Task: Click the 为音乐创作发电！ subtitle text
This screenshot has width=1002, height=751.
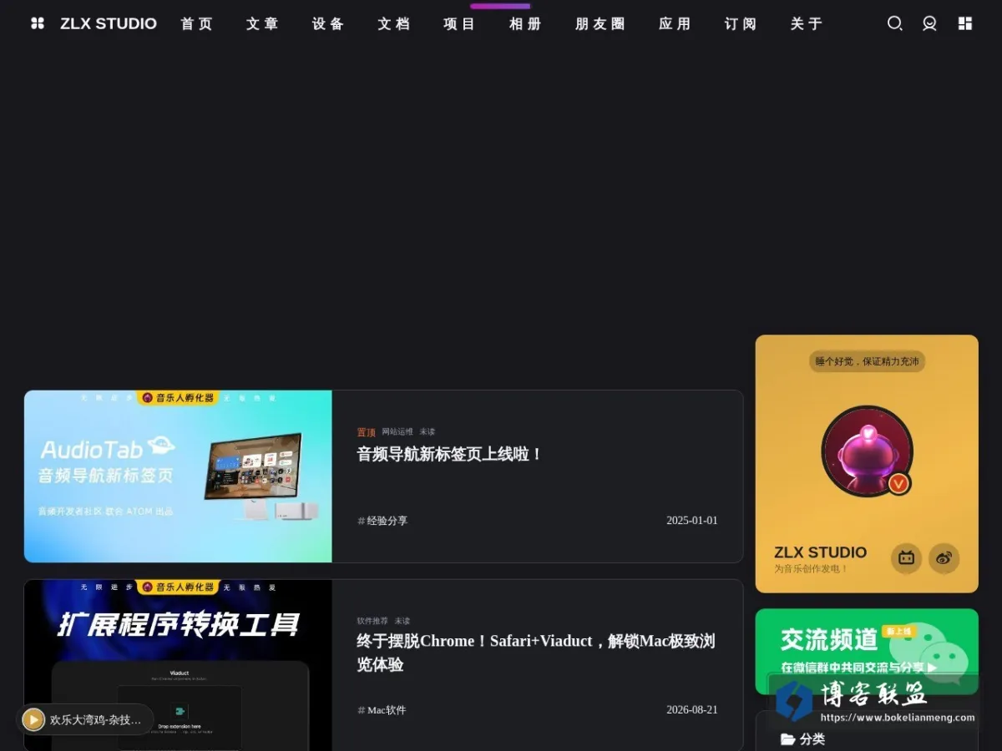Action: [x=811, y=569]
